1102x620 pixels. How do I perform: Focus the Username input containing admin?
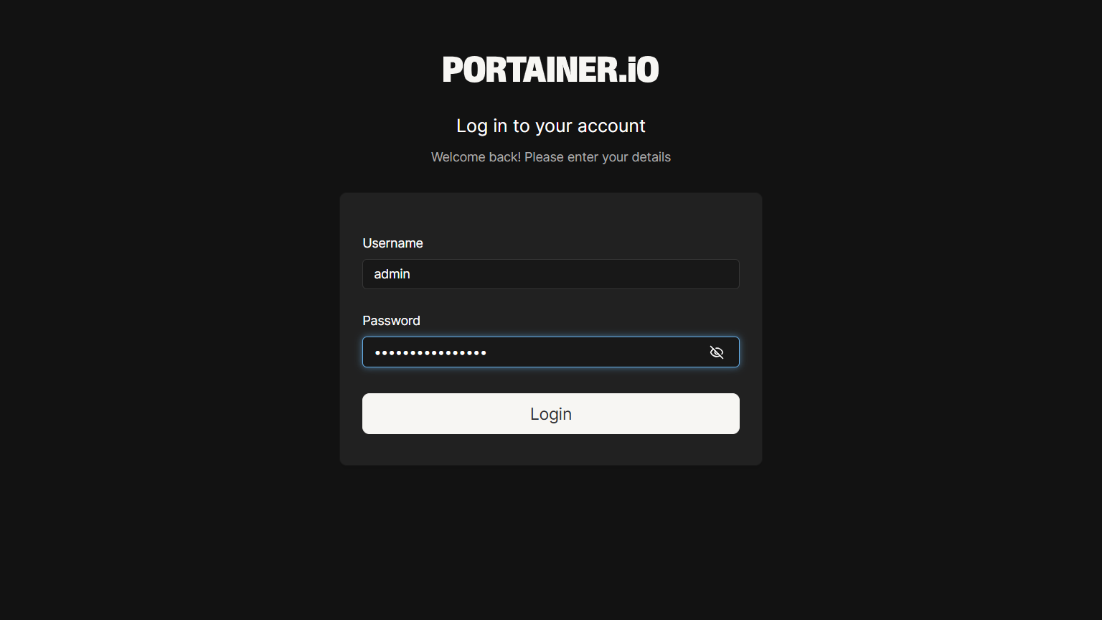(x=550, y=274)
